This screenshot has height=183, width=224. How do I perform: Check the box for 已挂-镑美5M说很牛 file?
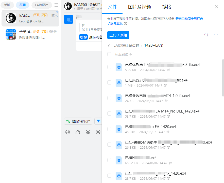point(109,145)
